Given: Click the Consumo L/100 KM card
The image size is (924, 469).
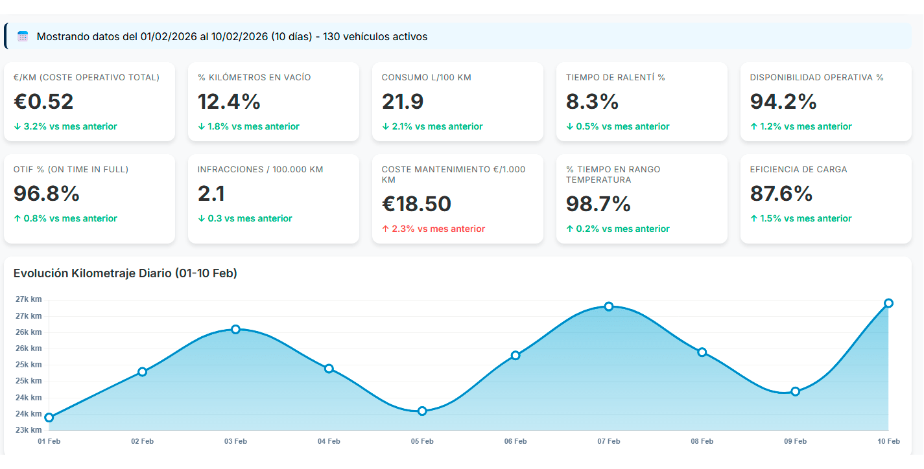Looking at the screenshot, I should pyautogui.click(x=457, y=102).
